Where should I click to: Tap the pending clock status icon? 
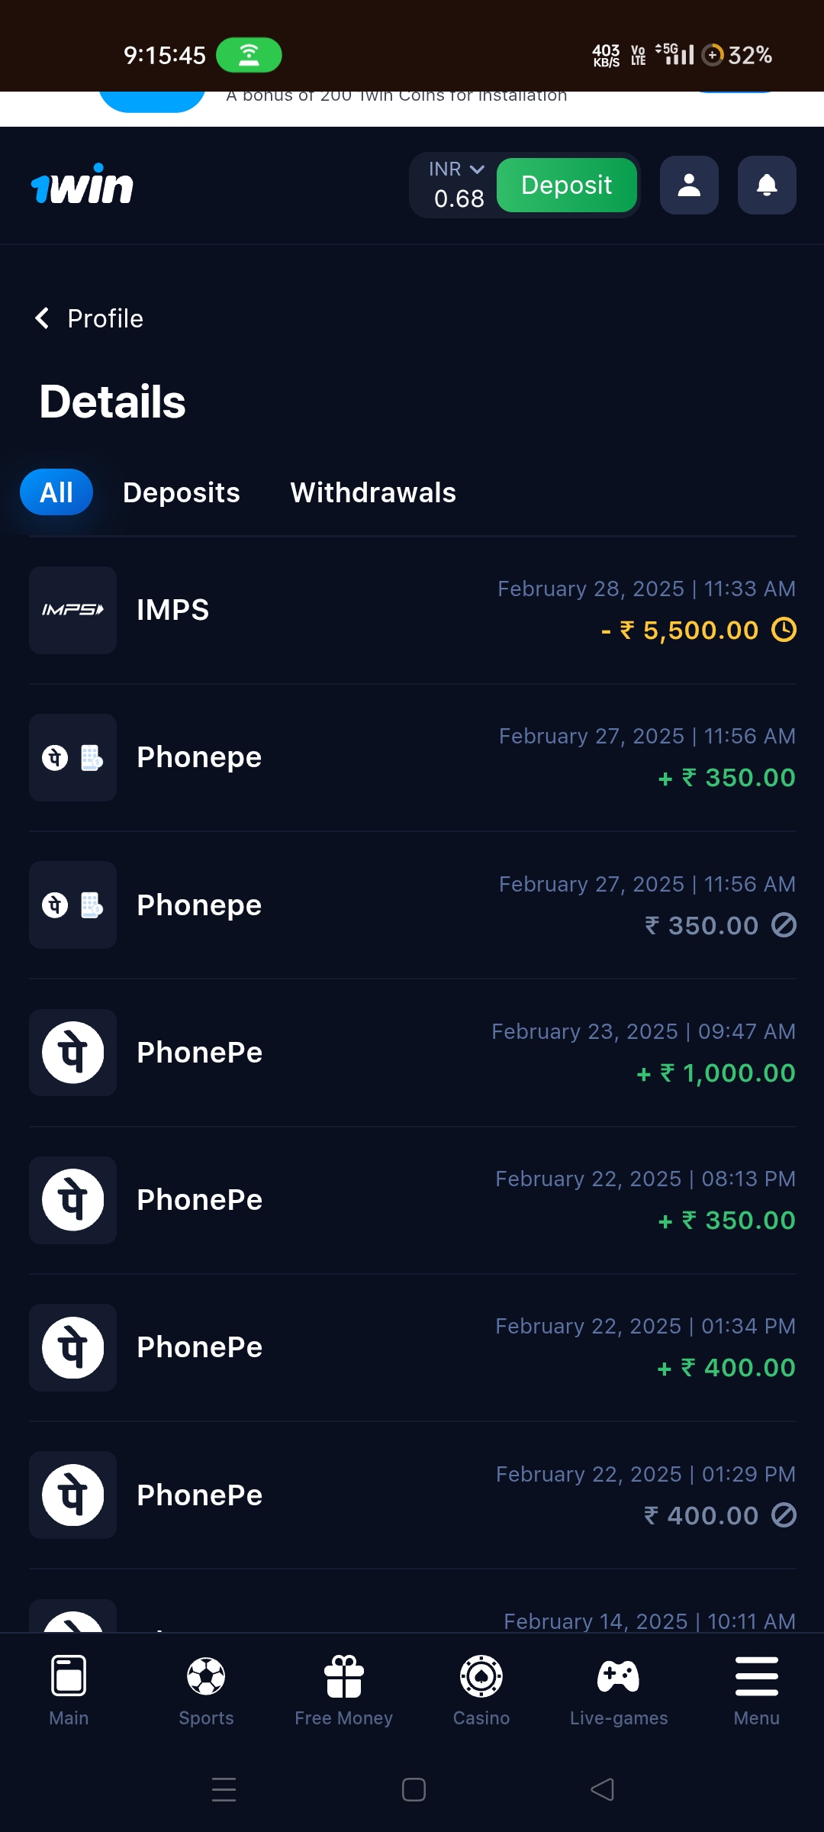pyautogui.click(x=784, y=630)
